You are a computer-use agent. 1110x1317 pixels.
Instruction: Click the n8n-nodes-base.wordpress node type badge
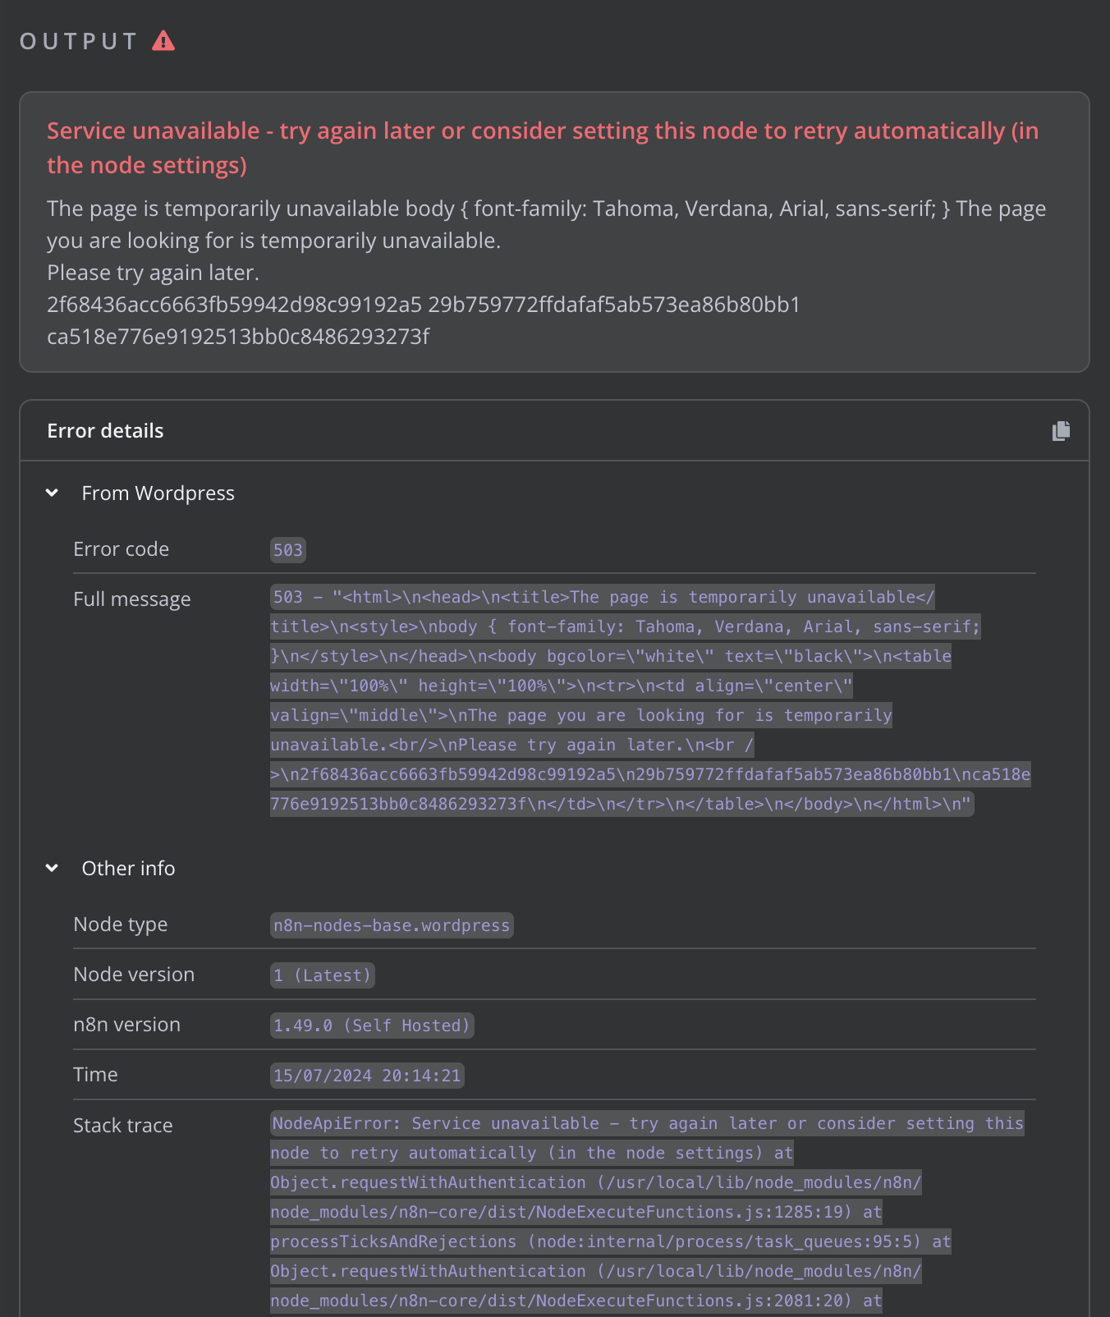(392, 925)
